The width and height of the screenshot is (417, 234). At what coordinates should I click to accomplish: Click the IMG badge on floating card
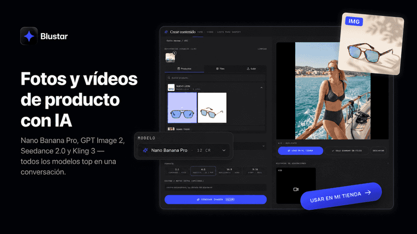click(354, 21)
